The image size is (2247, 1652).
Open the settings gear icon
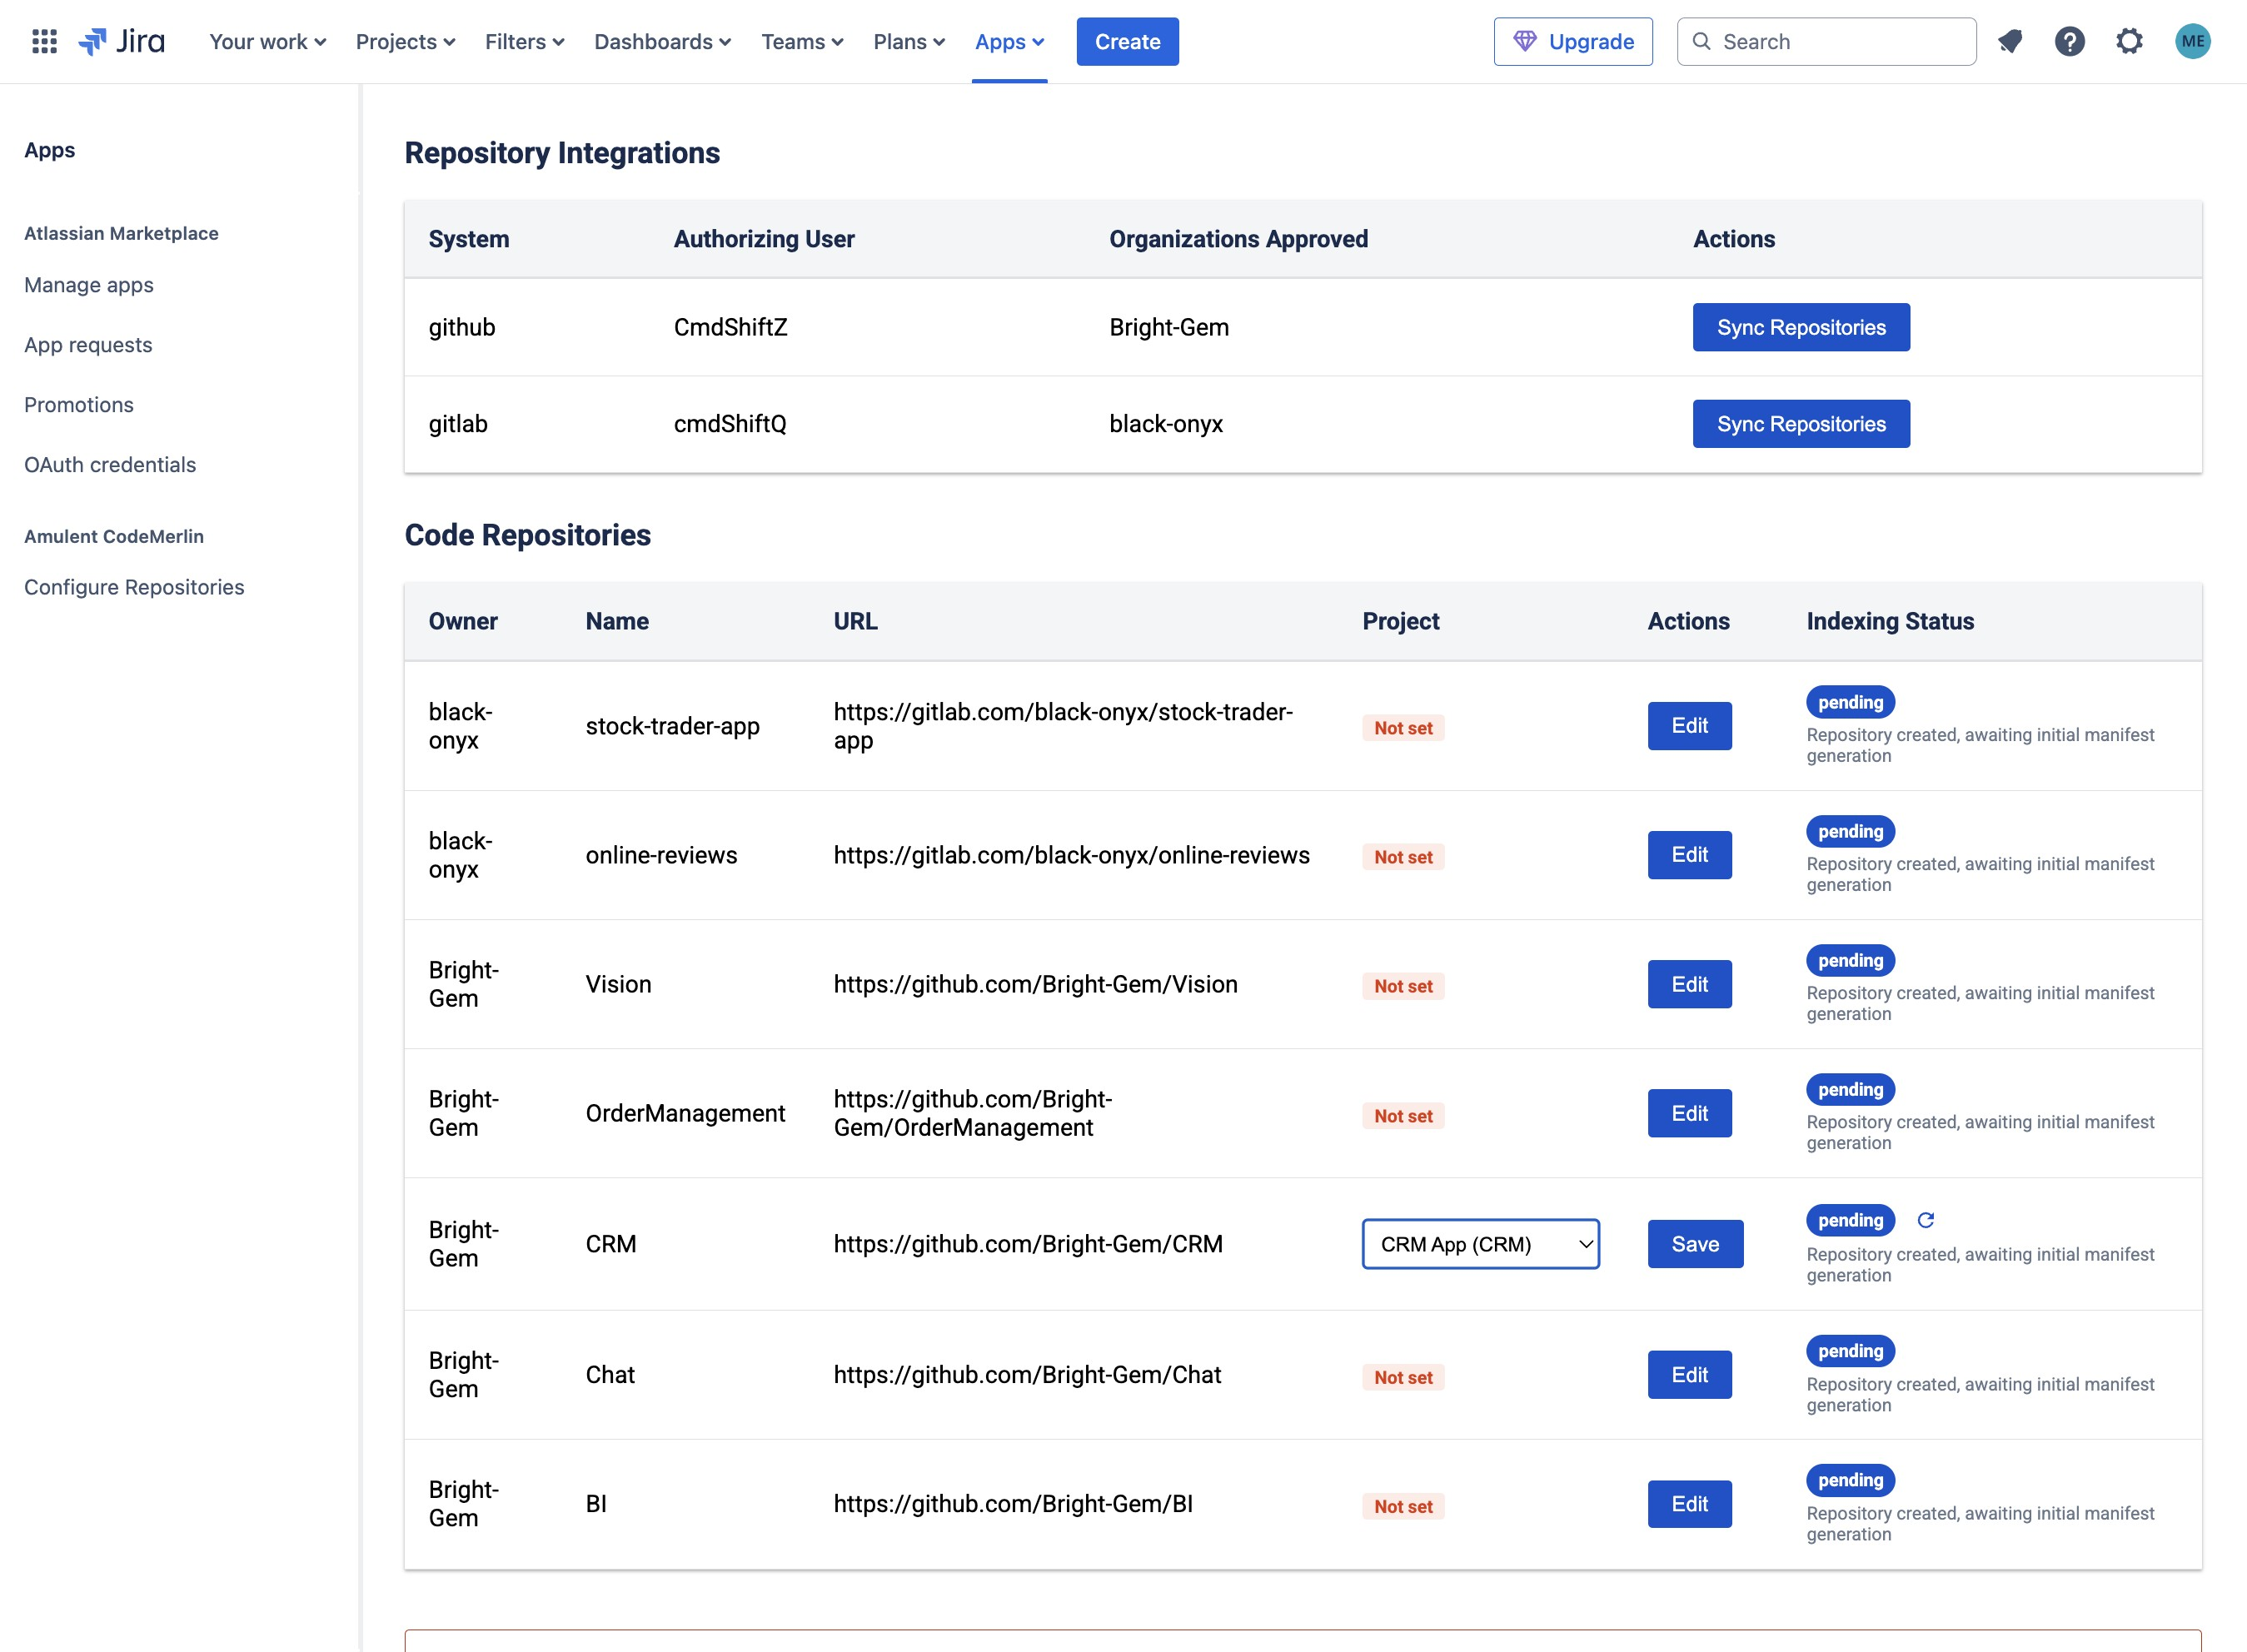click(2130, 41)
